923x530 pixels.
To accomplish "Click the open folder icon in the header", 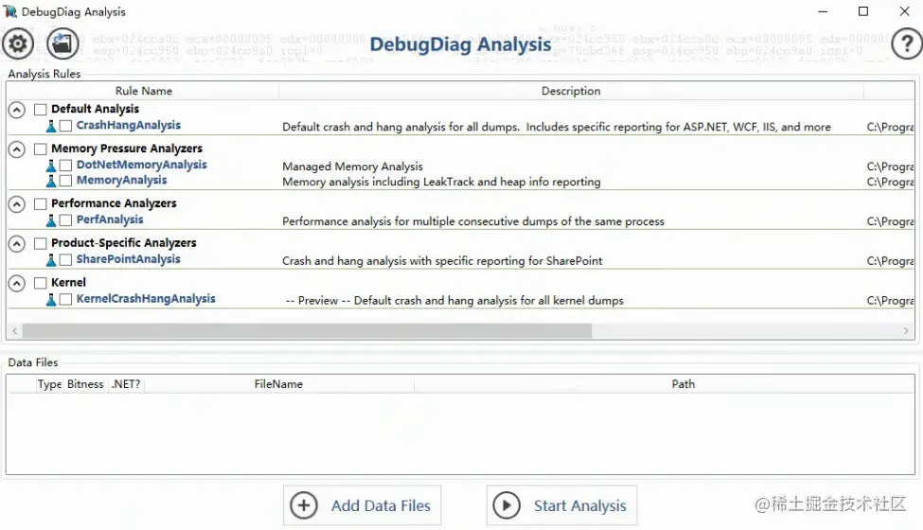I will (62, 44).
